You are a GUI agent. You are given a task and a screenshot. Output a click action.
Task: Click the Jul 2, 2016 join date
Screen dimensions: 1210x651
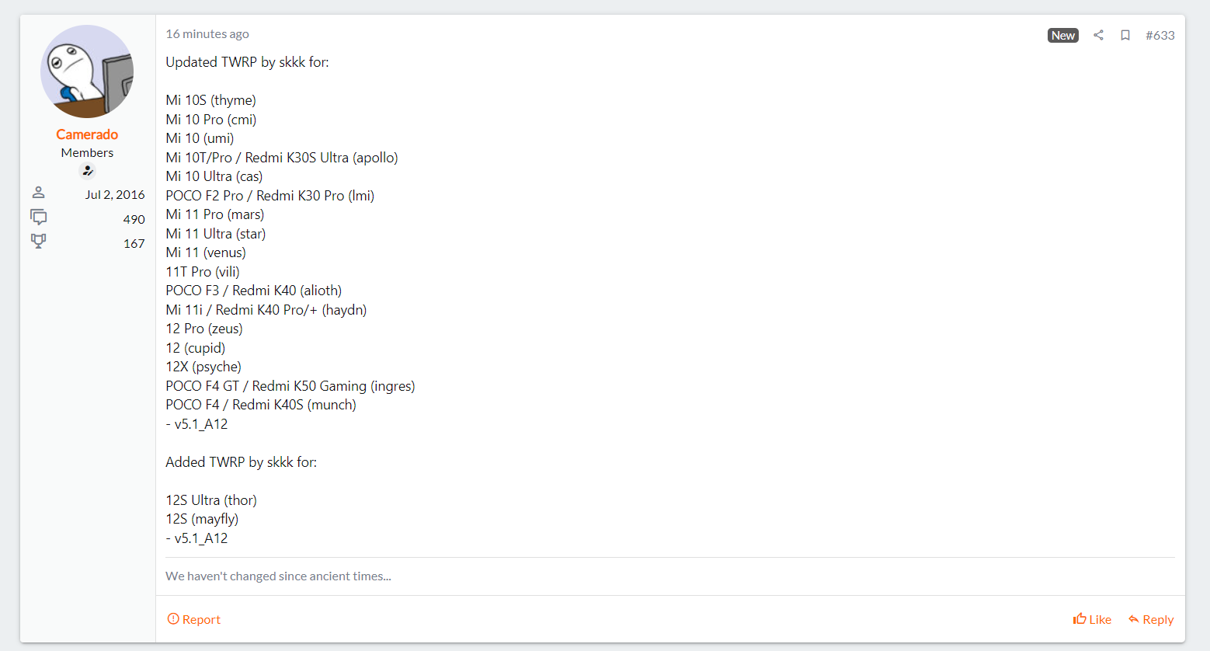point(115,194)
